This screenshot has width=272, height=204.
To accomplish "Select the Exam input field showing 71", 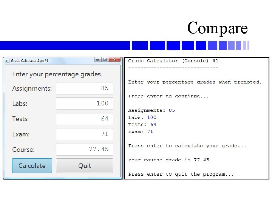I will coord(85,134).
